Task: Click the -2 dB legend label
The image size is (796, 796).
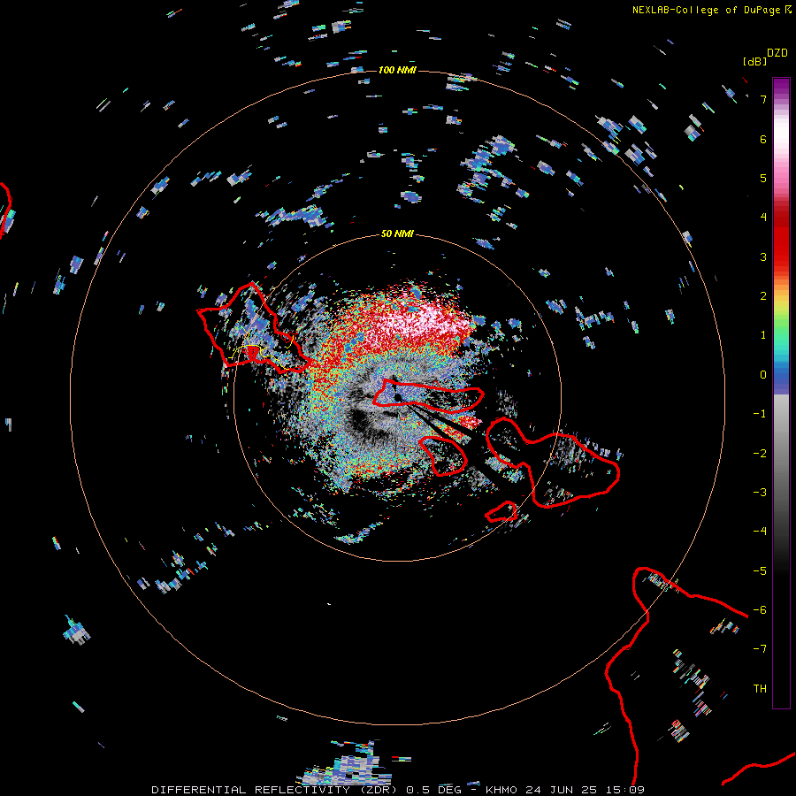Action: [x=760, y=454]
